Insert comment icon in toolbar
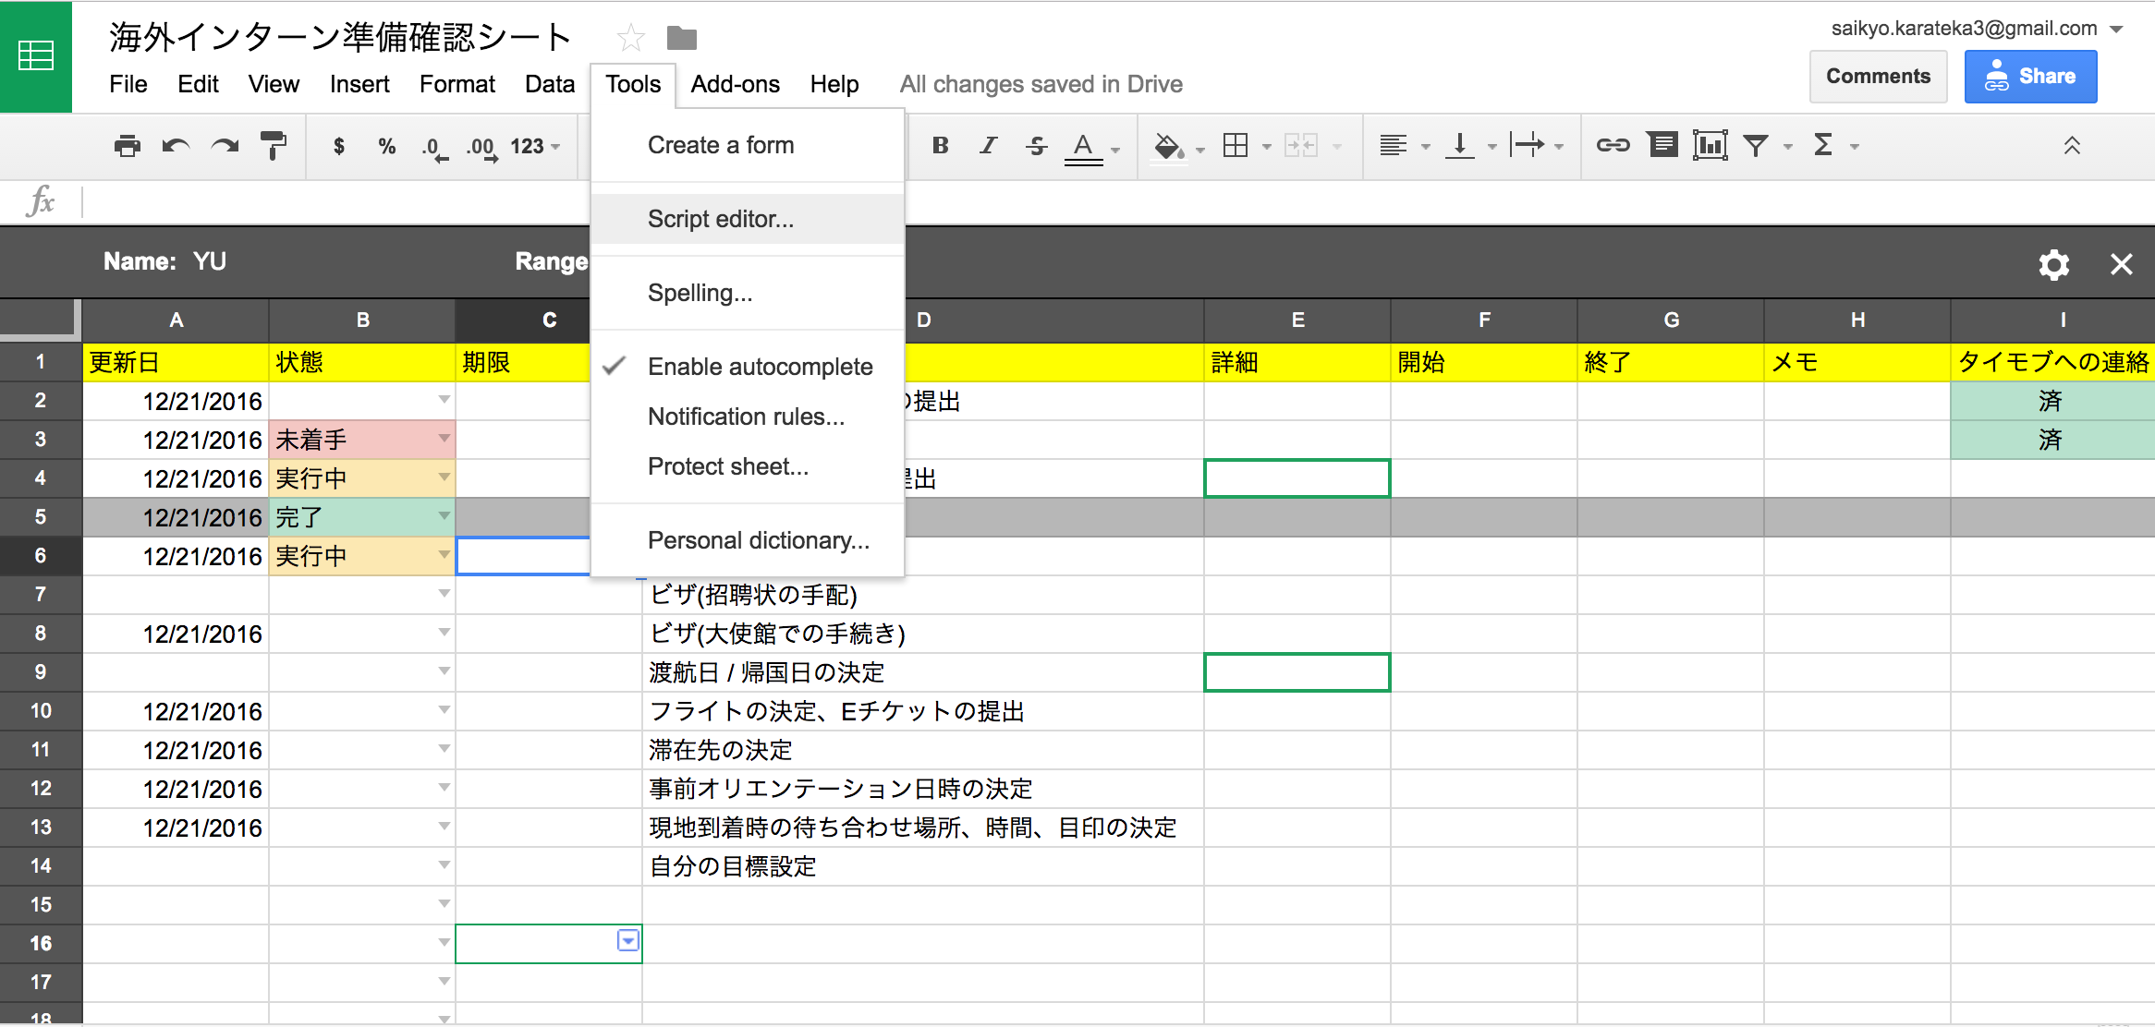Screen dimensions: 2155x1027 click(x=1662, y=145)
